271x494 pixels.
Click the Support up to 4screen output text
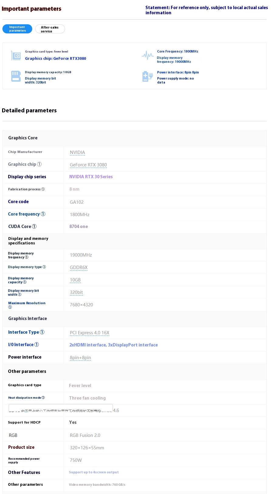point(94,472)
